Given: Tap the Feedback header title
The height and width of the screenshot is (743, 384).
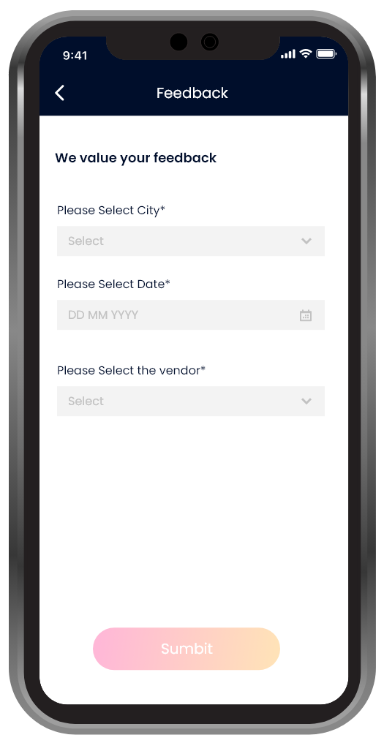Looking at the screenshot, I should [x=192, y=93].
